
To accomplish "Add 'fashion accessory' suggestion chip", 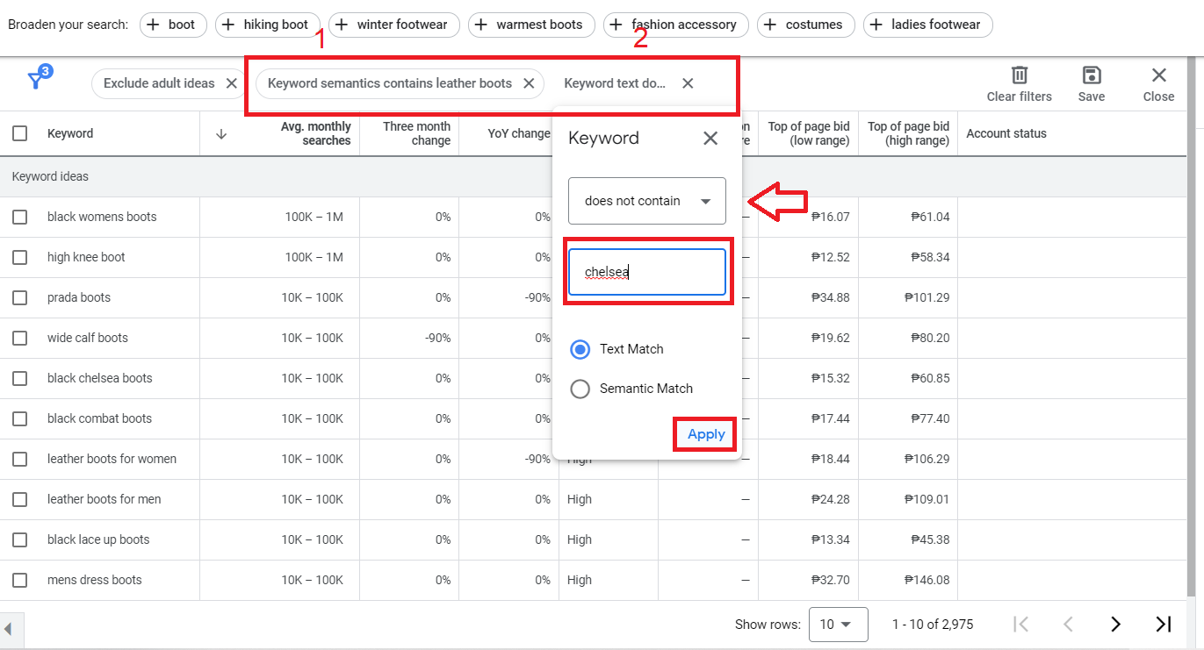I will tap(676, 25).
